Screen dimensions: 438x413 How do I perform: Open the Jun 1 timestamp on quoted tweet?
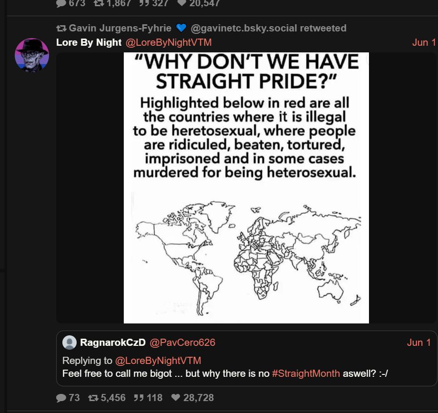(x=419, y=342)
